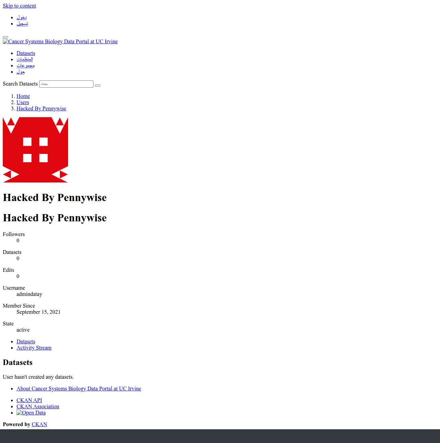Select the date September 15, 2021
Viewport: 440px width, 443px height.
coord(38,312)
